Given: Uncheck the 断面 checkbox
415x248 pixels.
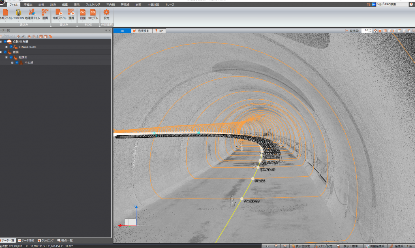Looking at the screenshot, I should pyautogui.click(x=5, y=52).
